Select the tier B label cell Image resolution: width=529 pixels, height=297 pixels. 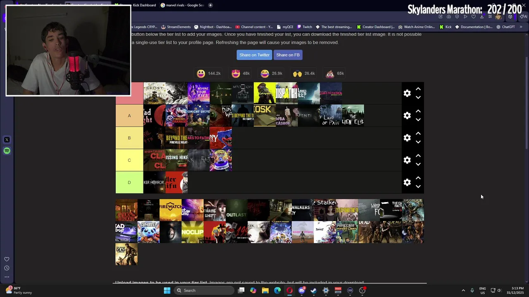coord(129,138)
